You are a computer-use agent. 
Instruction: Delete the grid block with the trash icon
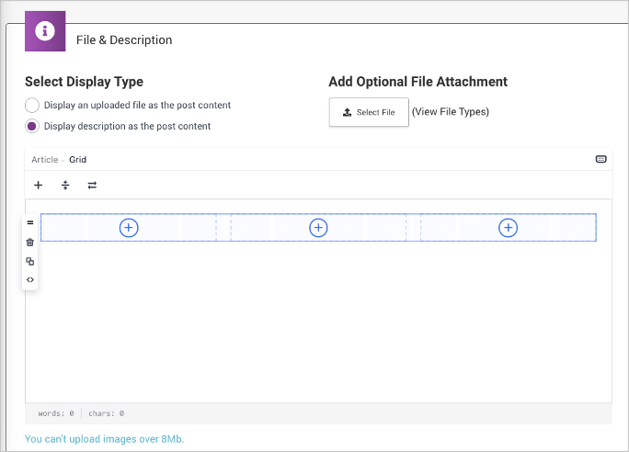[x=30, y=242]
